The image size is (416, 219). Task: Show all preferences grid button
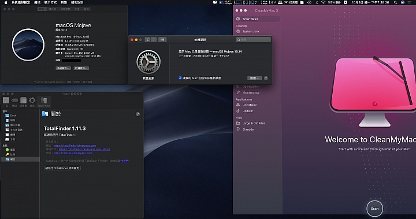(162, 39)
